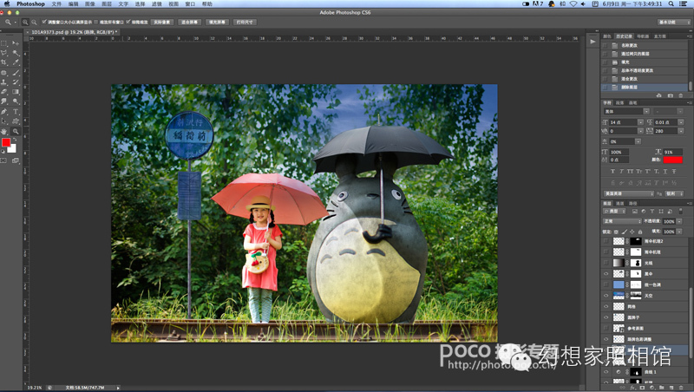Open the layer fill dropdown arrow
The height and width of the screenshot is (392, 694).
679,232
